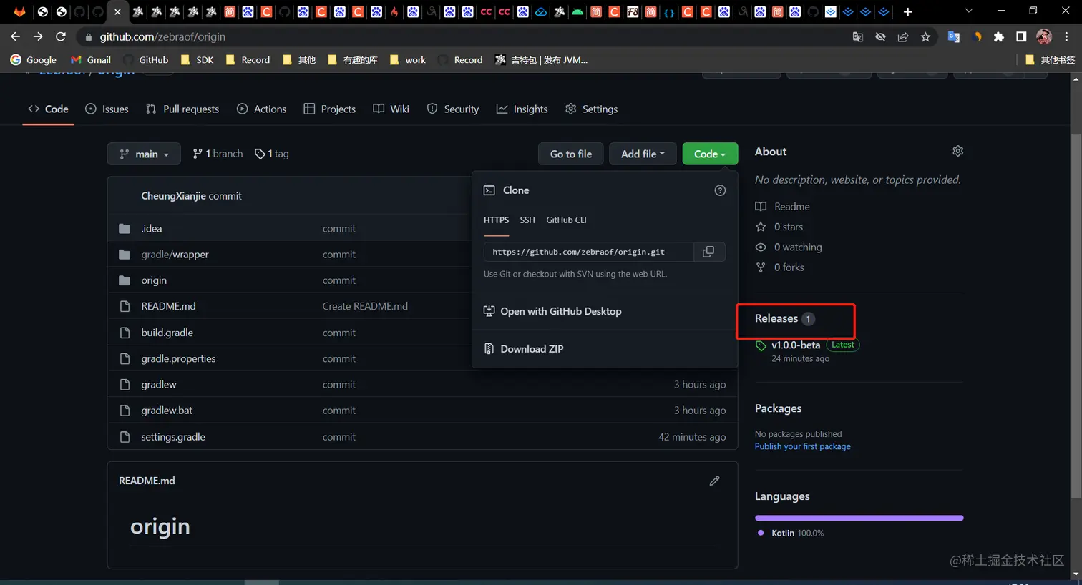Click the Kotlin language bar
Screen dimensions: 1082x585
[x=859, y=518]
